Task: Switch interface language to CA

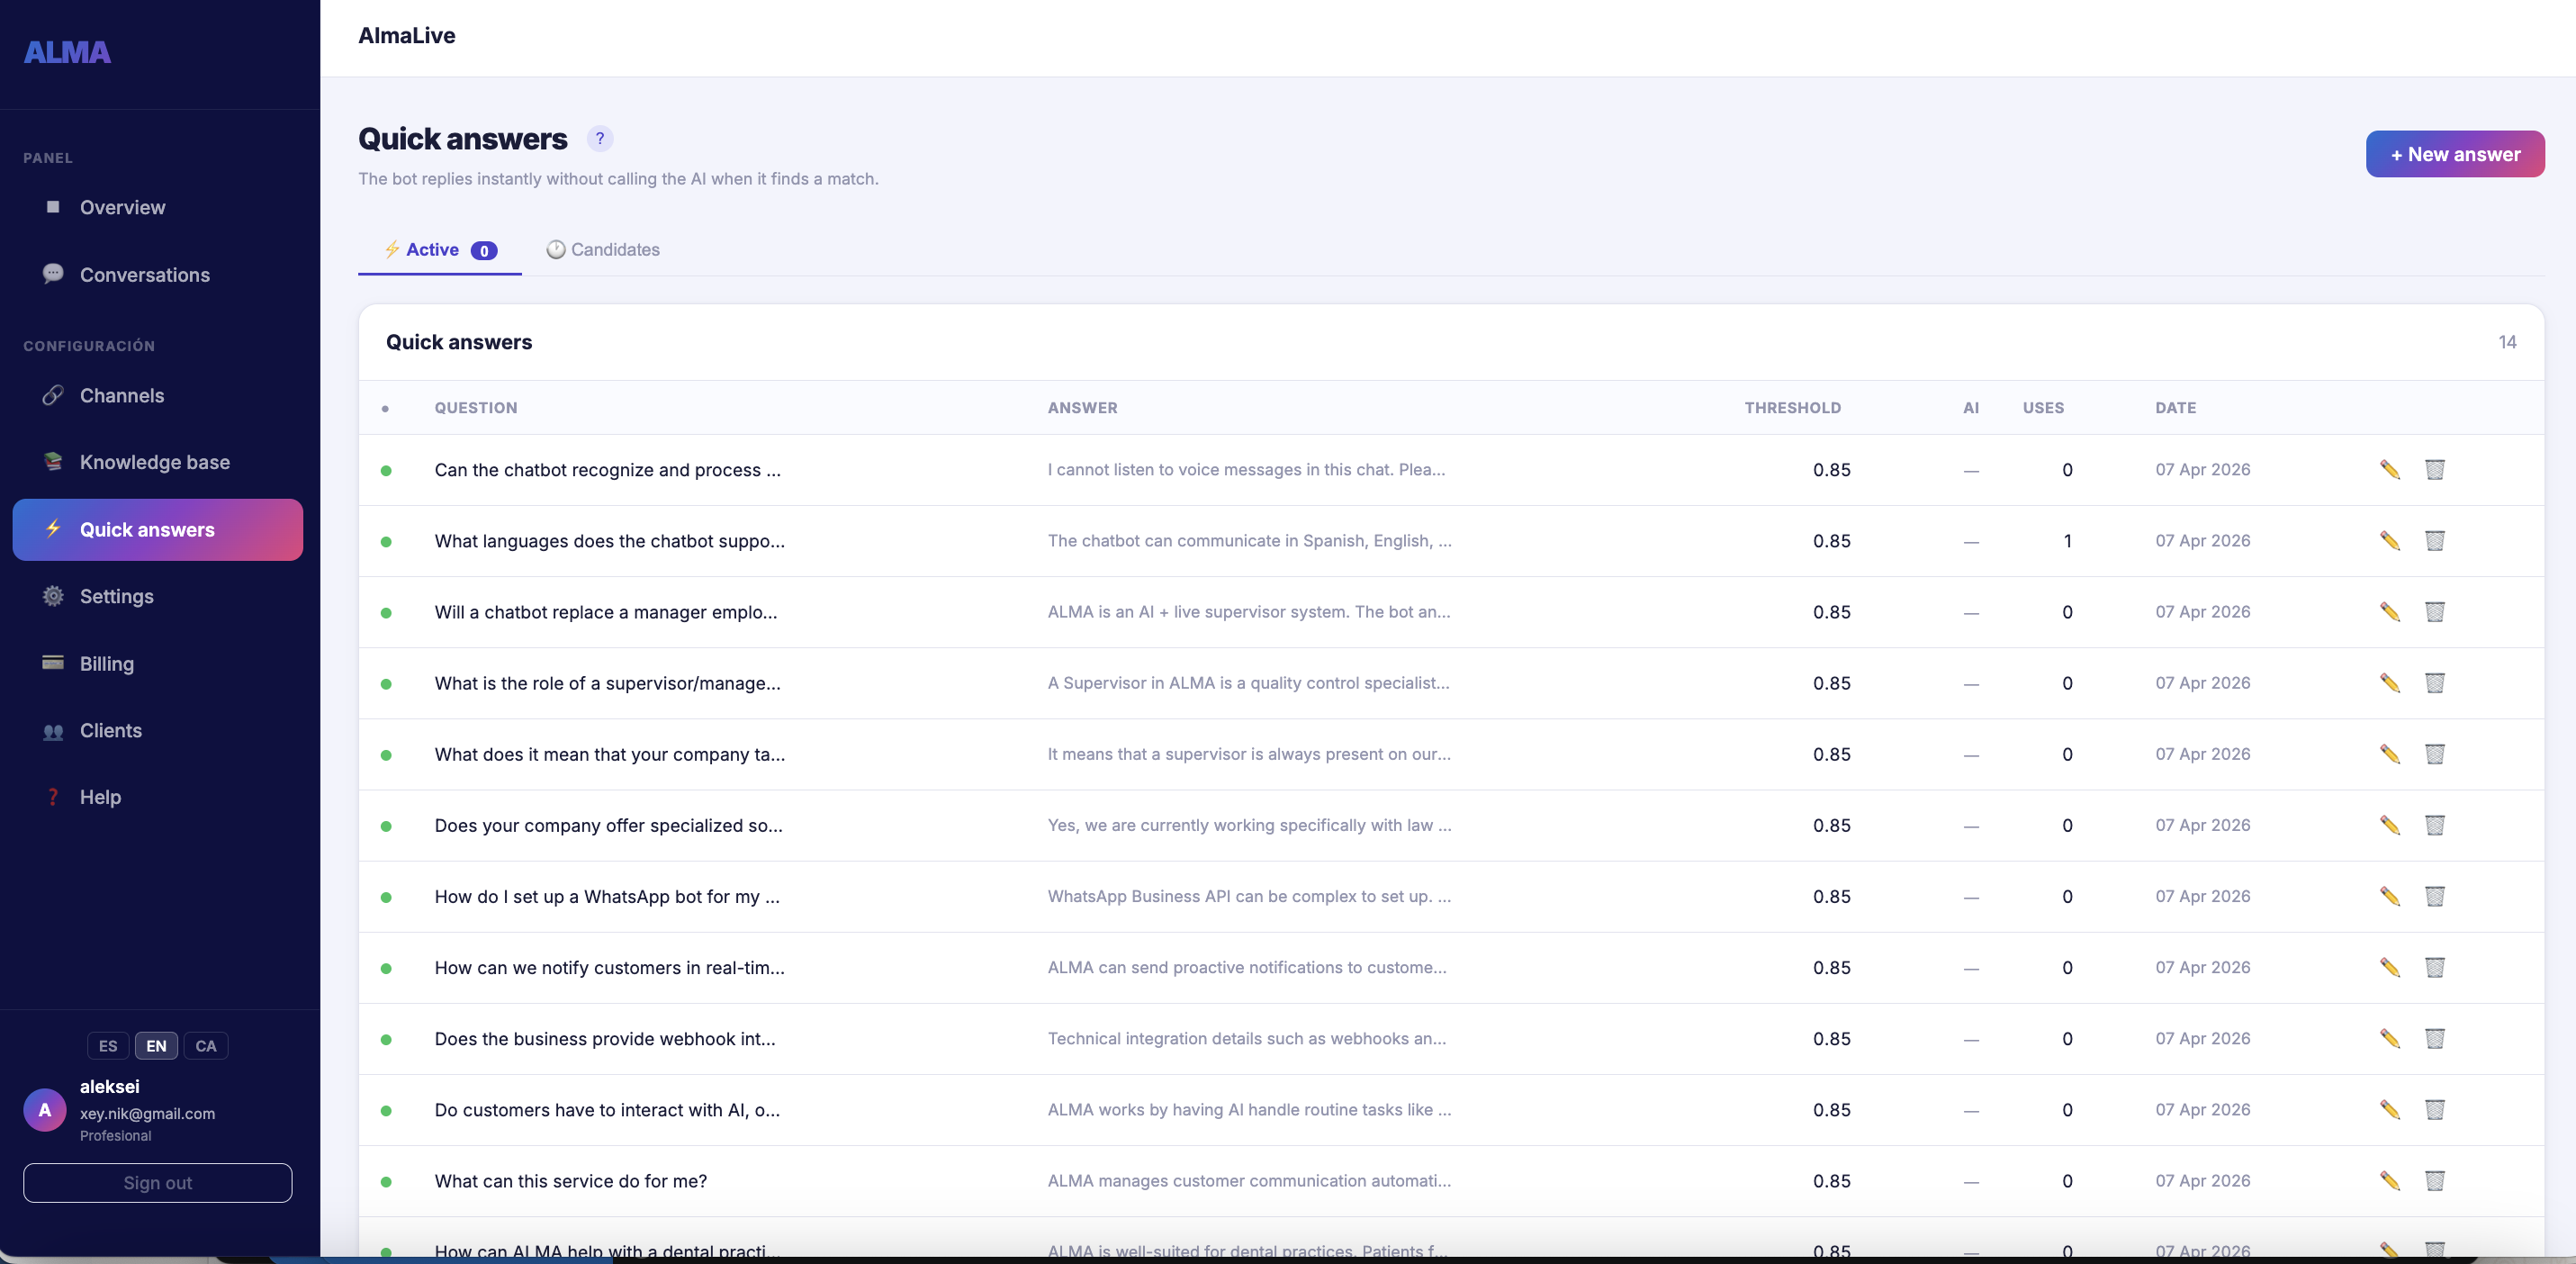Action: [205, 1046]
